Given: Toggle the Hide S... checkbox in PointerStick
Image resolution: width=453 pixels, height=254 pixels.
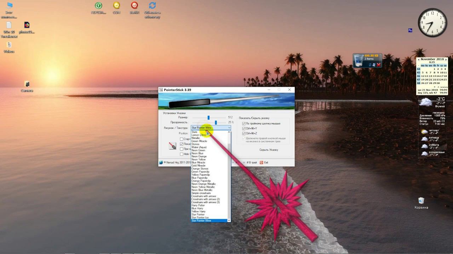Looking at the screenshot, I should pyautogui.click(x=182, y=154).
